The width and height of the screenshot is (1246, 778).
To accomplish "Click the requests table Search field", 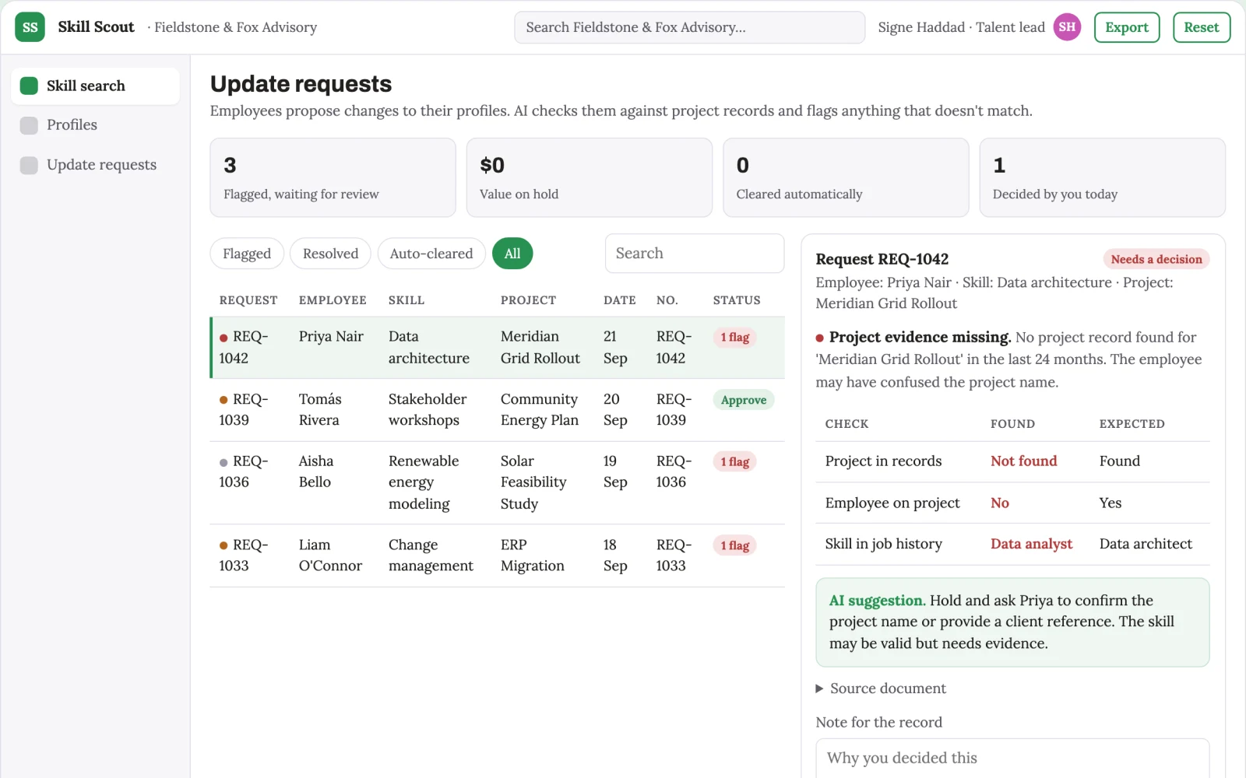I will point(695,254).
